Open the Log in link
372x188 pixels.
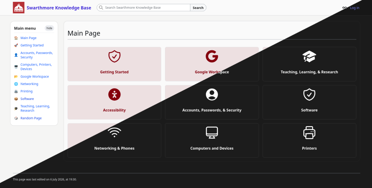(355, 8)
